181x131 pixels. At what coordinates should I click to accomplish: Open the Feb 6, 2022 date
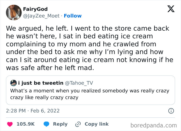(45, 111)
